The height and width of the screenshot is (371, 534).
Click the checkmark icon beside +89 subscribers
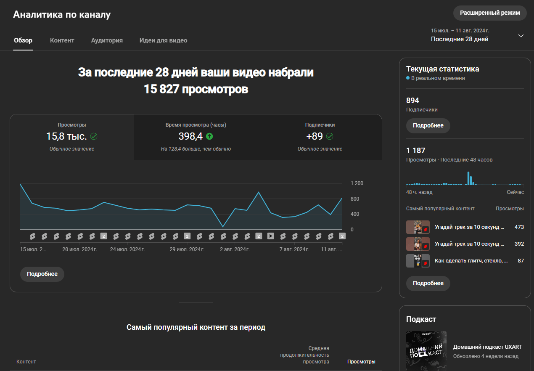pos(330,136)
